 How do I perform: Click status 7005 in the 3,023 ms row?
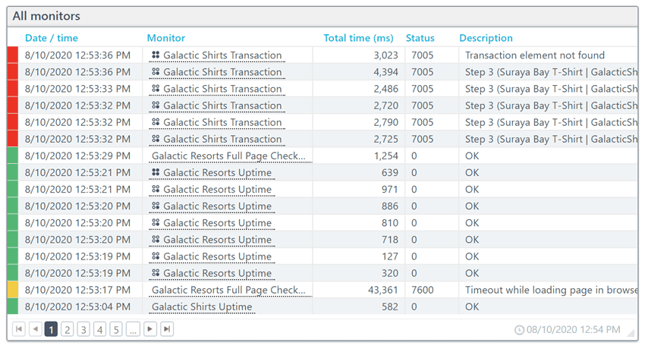point(423,55)
